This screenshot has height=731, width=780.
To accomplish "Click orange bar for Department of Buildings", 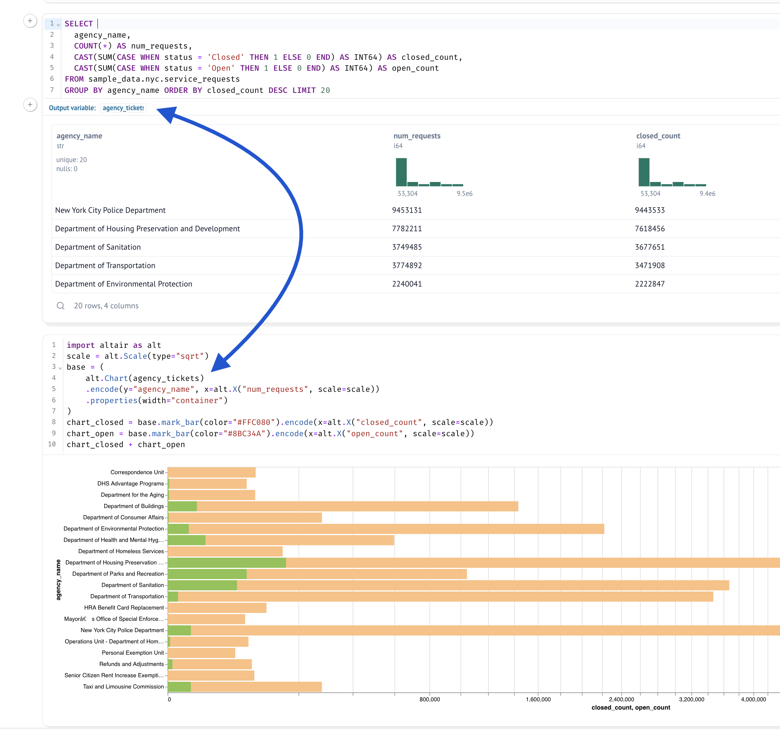I will point(357,506).
